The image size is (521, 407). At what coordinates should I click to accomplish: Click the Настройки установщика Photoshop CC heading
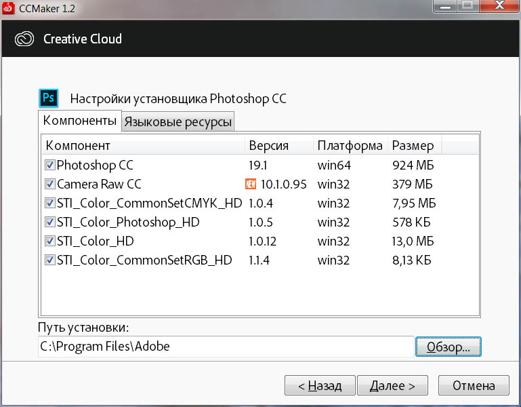point(178,99)
